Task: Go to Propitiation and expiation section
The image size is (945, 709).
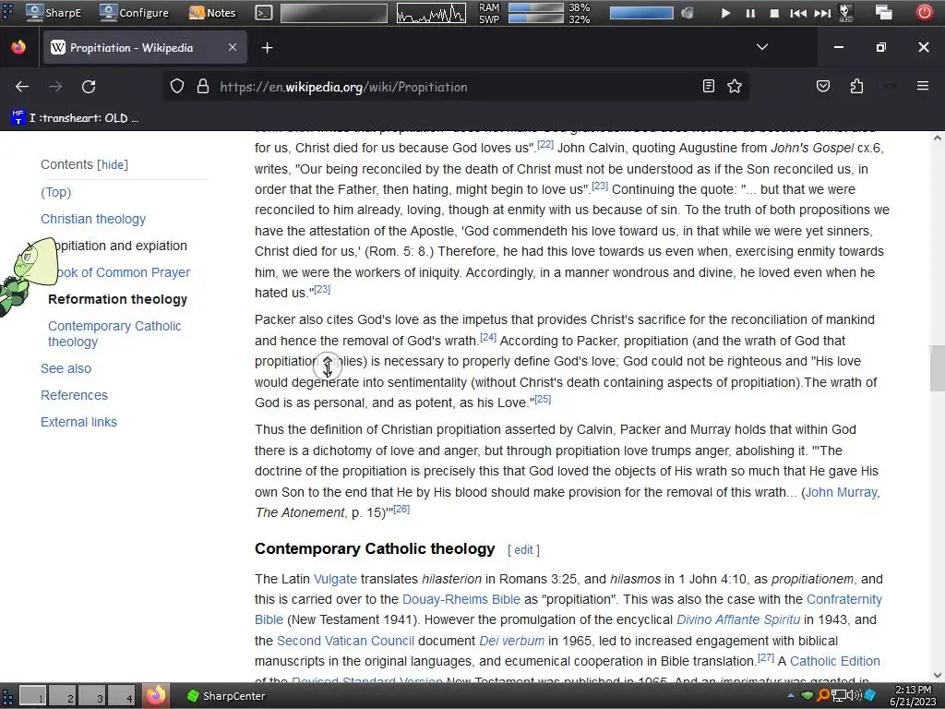Action: tap(121, 246)
